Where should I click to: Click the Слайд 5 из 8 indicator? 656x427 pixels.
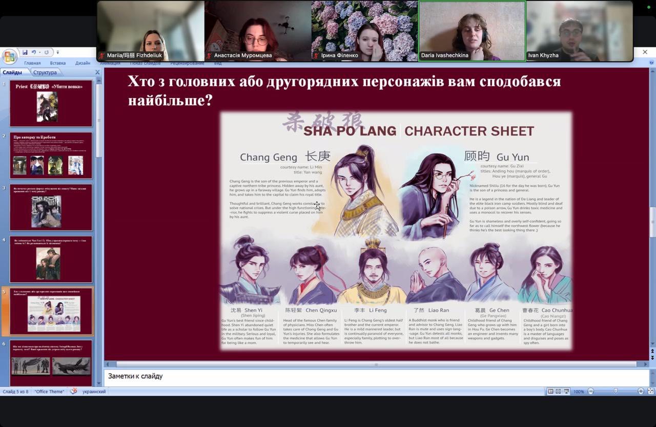click(16, 392)
